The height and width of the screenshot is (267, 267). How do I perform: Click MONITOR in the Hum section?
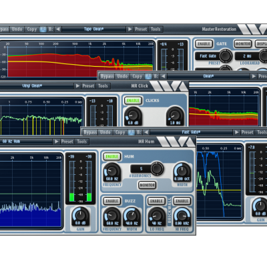[x=147, y=185]
